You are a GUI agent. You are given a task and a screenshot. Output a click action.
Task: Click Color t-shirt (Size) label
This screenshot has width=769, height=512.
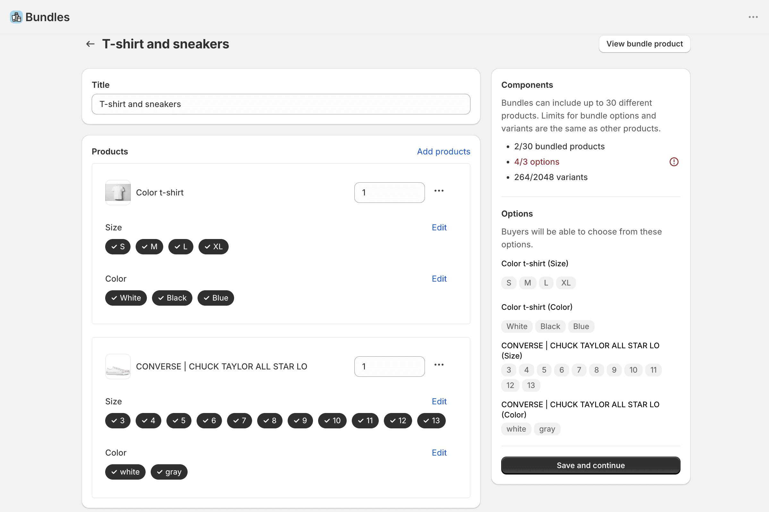coord(534,263)
